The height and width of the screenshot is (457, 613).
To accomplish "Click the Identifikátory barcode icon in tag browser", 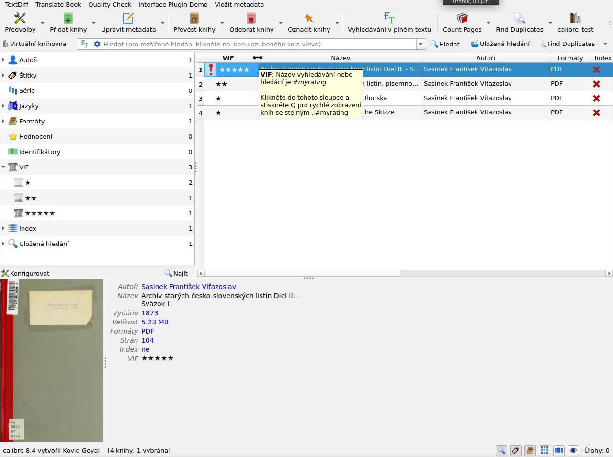I will [13, 152].
